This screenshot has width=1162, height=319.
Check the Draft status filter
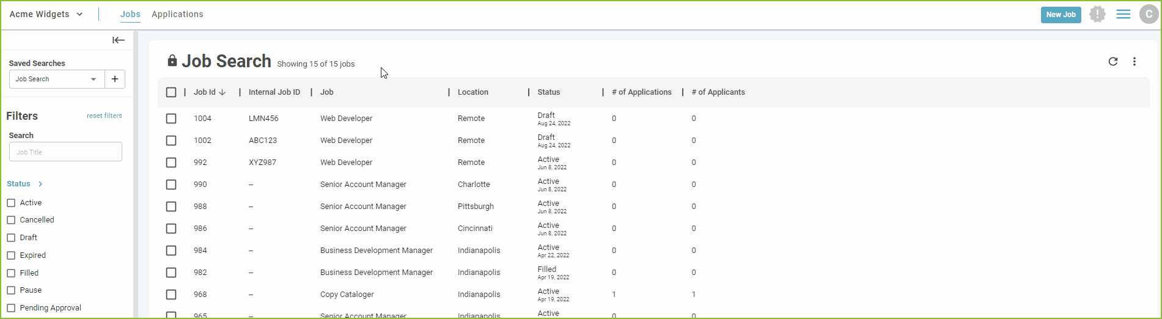click(x=11, y=238)
